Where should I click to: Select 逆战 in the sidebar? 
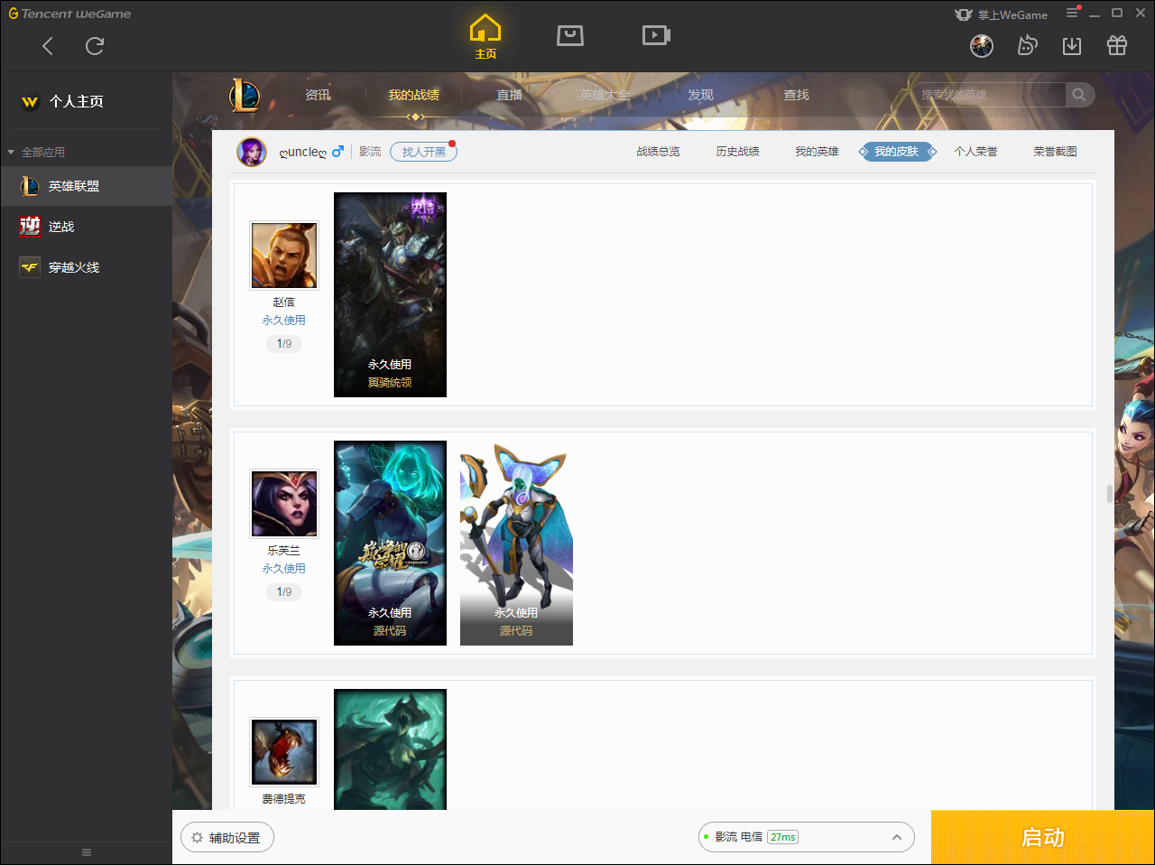pyautogui.click(x=86, y=227)
